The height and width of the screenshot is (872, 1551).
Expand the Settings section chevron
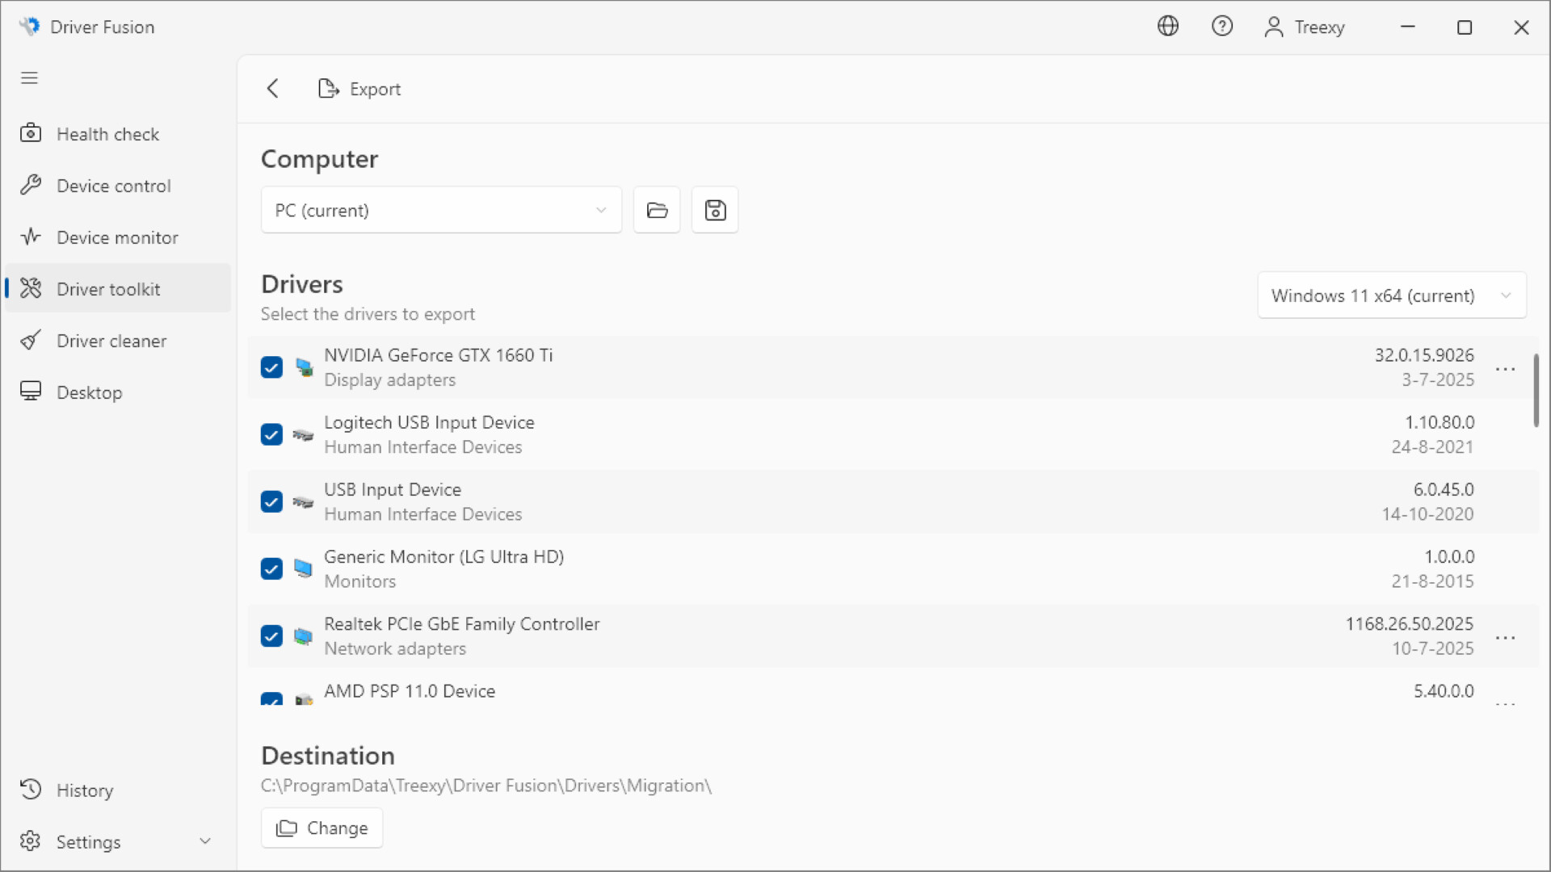click(205, 841)
